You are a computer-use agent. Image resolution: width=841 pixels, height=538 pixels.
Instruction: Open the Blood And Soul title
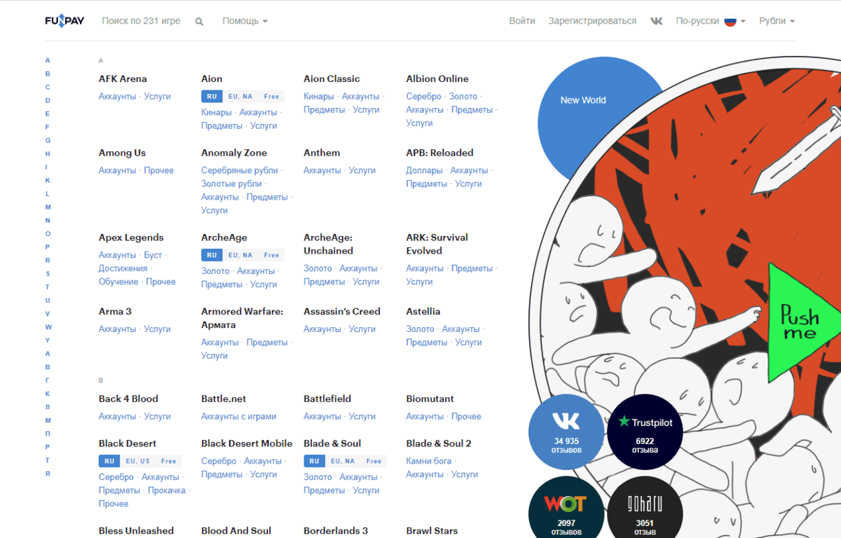tap(236, 530)
